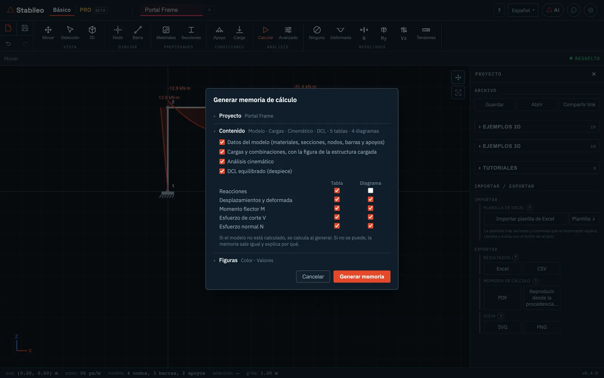Uncheck Cargas y combinaciones checkbox

coord(222,152)
